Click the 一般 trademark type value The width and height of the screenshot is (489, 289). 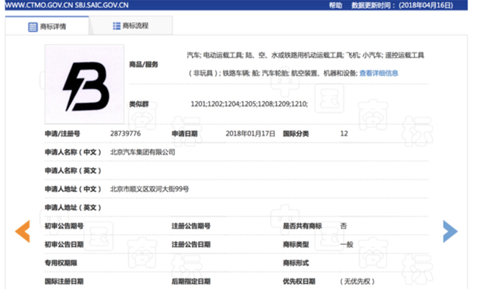click(x=347, y=244)
